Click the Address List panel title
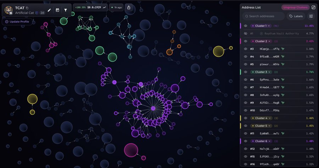The width and height of the screenshot is (319, 168). [251, 7]
